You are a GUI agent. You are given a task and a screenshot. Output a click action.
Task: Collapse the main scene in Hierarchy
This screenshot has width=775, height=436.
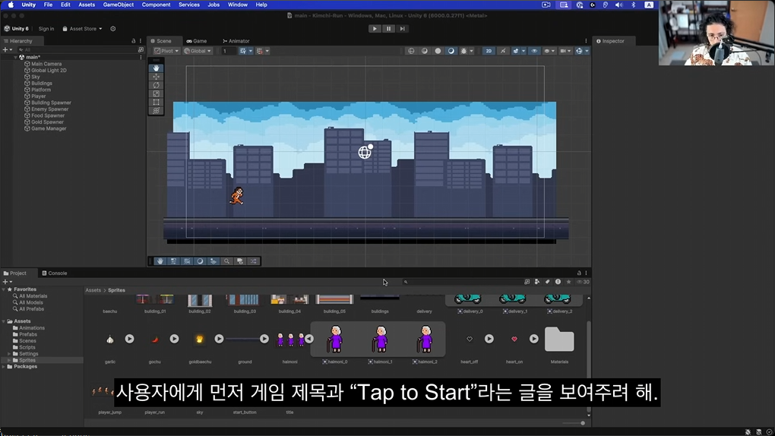(x=15, y=57)
